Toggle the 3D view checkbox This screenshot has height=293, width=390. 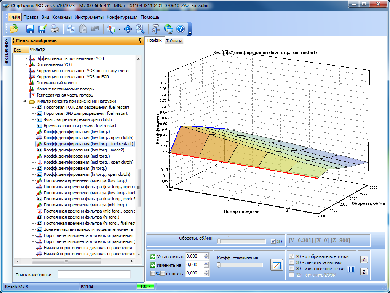coord(273,241)
